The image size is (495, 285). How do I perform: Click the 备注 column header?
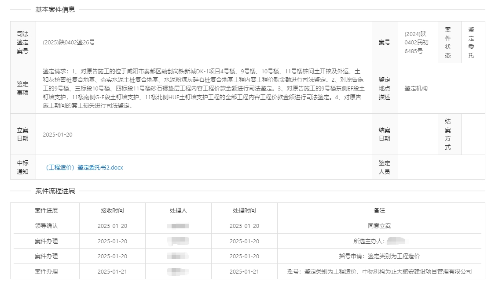tap(379, 211)
